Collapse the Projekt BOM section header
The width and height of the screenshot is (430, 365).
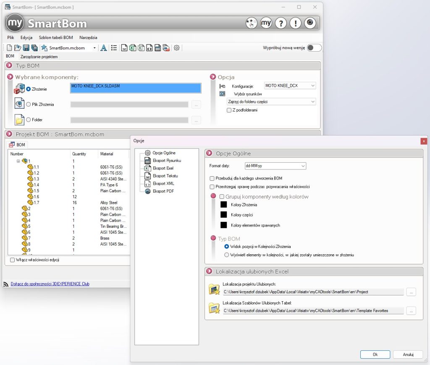[x=9, y=134]
